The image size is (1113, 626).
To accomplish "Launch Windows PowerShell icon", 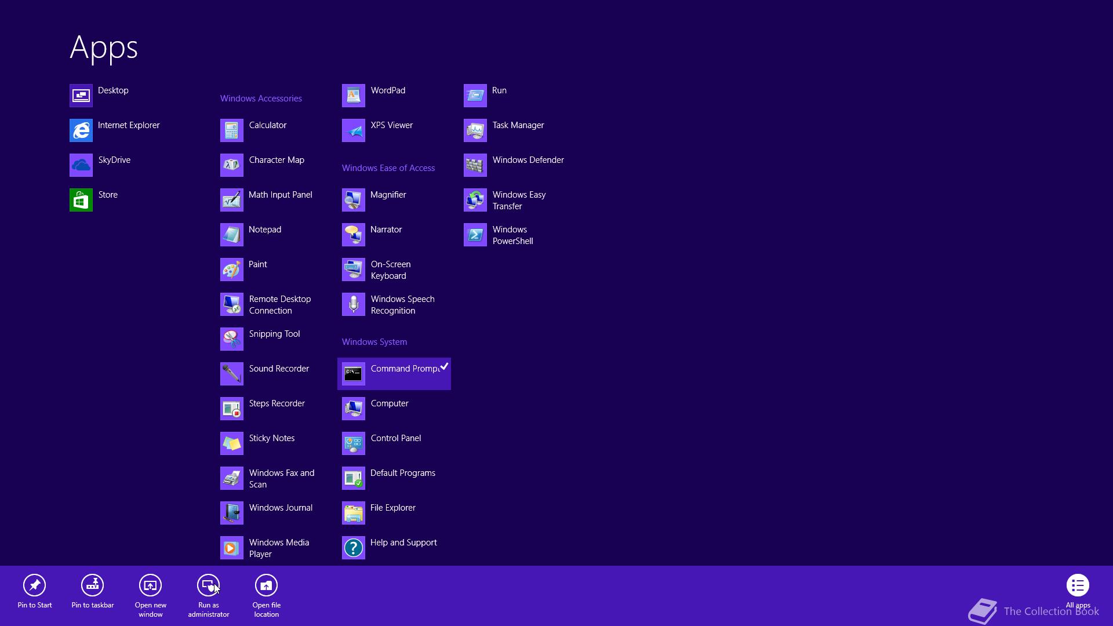I will [x=475, y=235].
